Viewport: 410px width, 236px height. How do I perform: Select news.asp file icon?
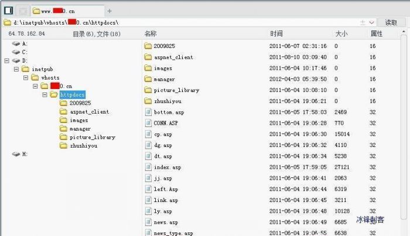[x=148, y=222]
